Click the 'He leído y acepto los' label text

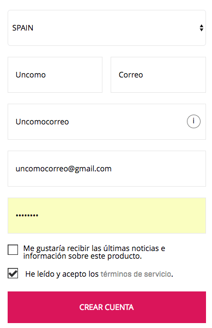[62, 274]
